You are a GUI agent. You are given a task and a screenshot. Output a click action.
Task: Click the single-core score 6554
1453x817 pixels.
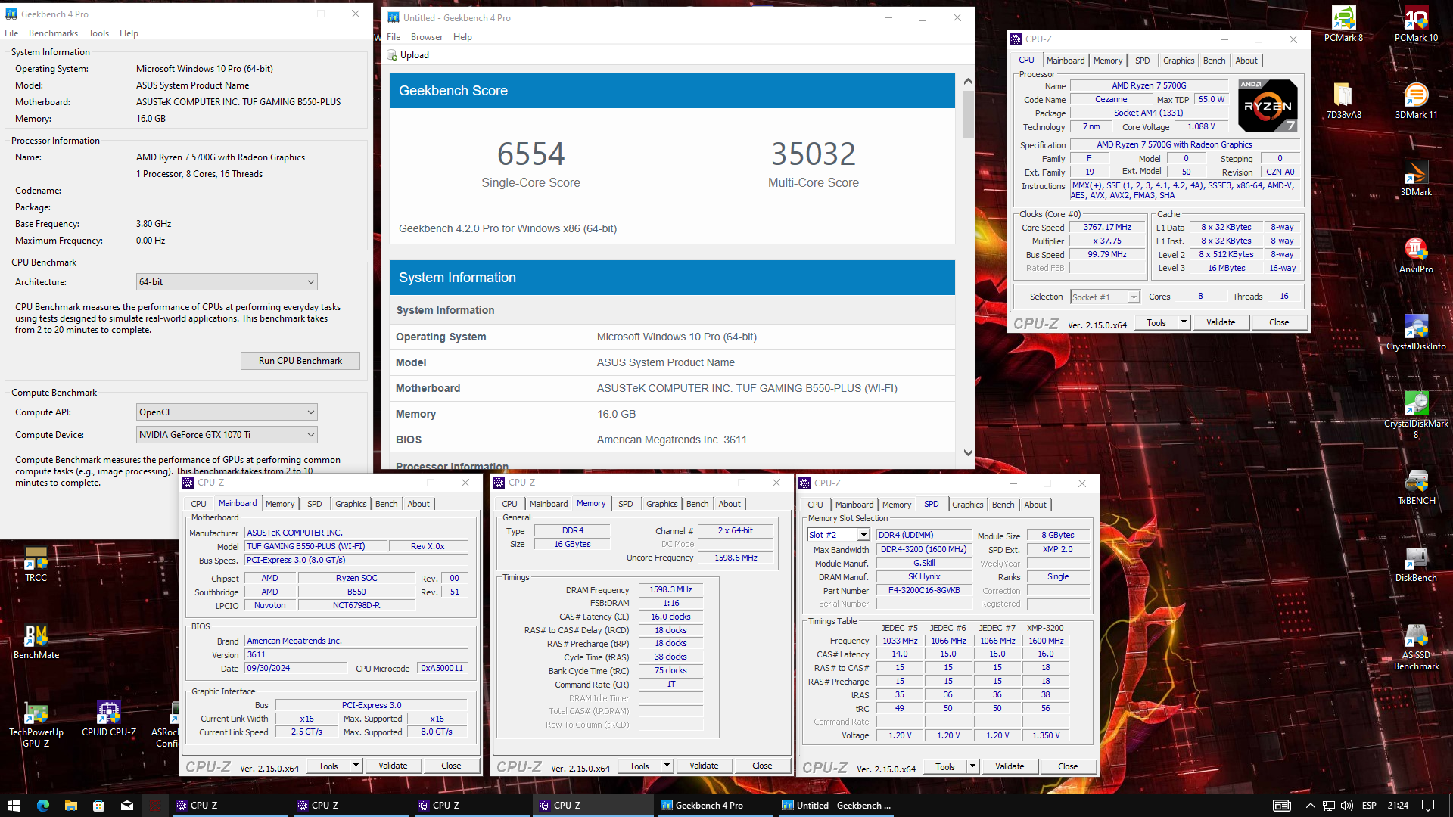coord(530,154)
